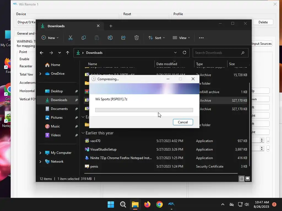Add a new Explorer tab
The image size is (282, 211).
111,26
